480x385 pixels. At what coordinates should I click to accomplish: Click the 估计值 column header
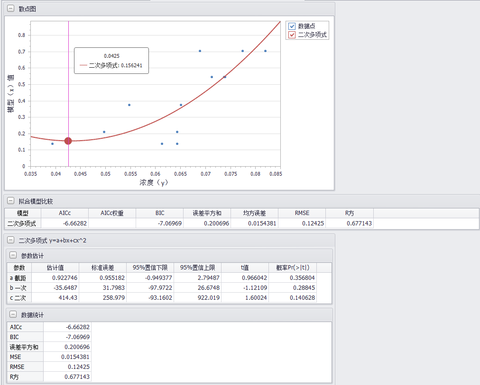coord(55,268)
